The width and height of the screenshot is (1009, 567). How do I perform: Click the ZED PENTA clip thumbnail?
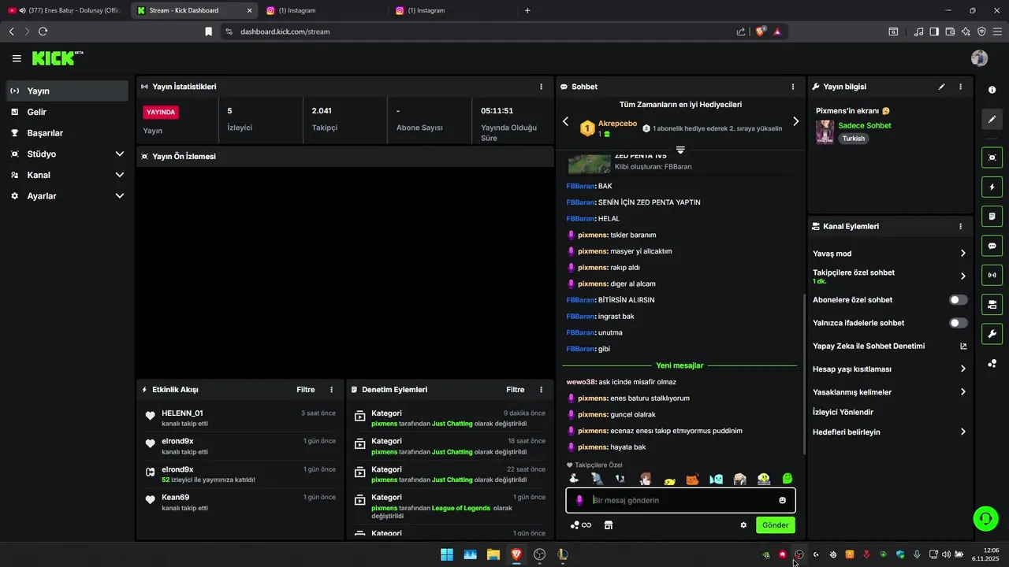[589, 162]
